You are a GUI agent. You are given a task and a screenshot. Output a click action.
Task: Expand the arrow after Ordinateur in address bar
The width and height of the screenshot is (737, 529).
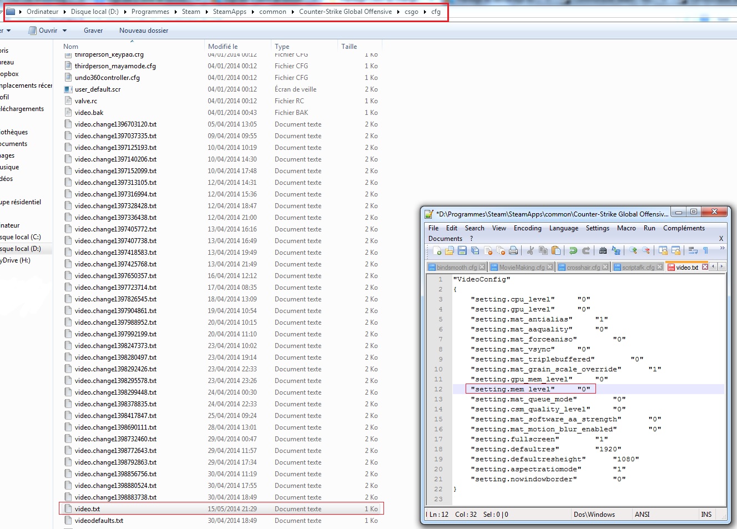pos(64,12)
